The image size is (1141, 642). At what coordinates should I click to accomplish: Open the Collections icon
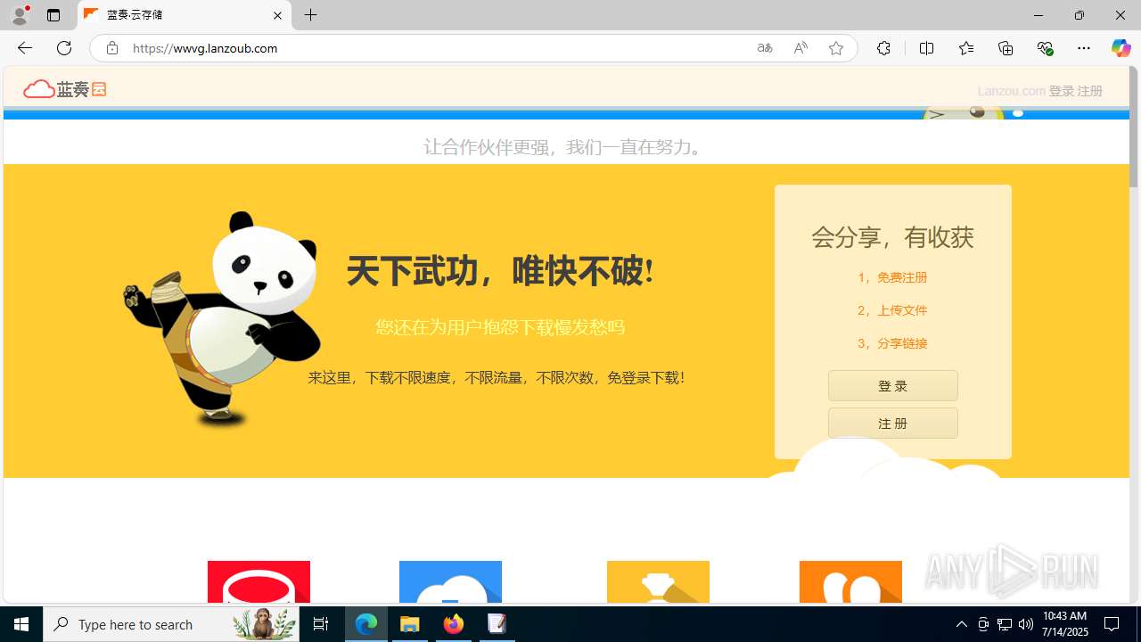point(1006,48)
